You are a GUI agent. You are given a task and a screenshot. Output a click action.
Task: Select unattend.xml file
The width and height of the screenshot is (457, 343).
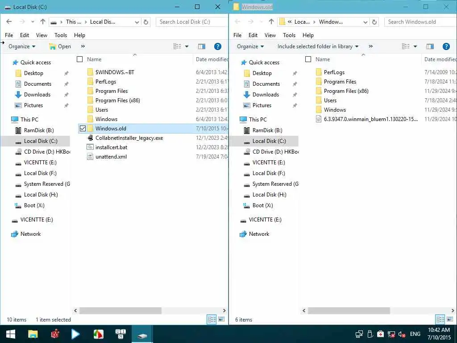point(111,157)
